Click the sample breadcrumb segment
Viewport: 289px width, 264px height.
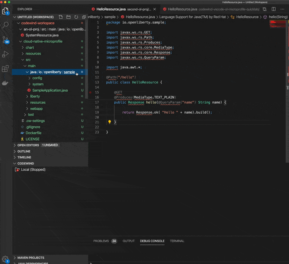(x=110, y=17)
